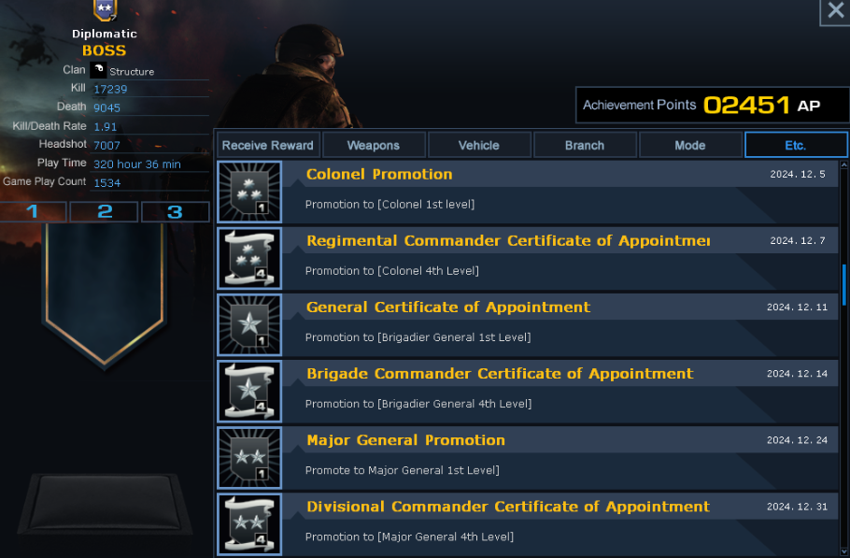This screenshot has height=558, width=850.
Task: Click the Brigade Commander certificate icon
Action: click(x=249, y=392)
